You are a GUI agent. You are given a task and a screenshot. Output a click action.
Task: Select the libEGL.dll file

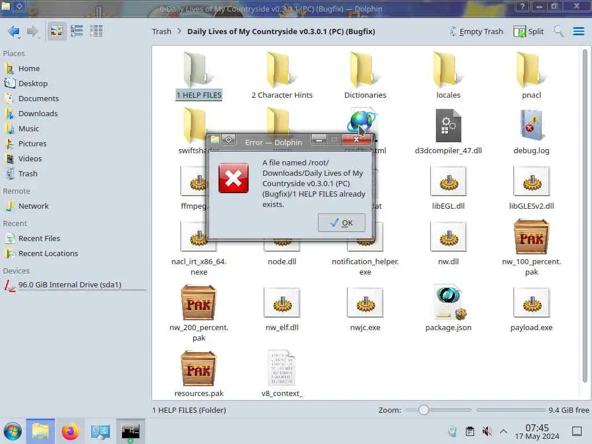pos(448,187)
